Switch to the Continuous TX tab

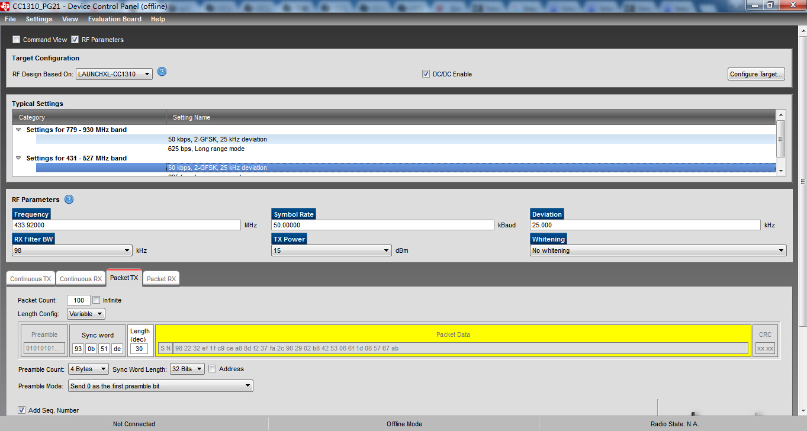coord(31,279)
